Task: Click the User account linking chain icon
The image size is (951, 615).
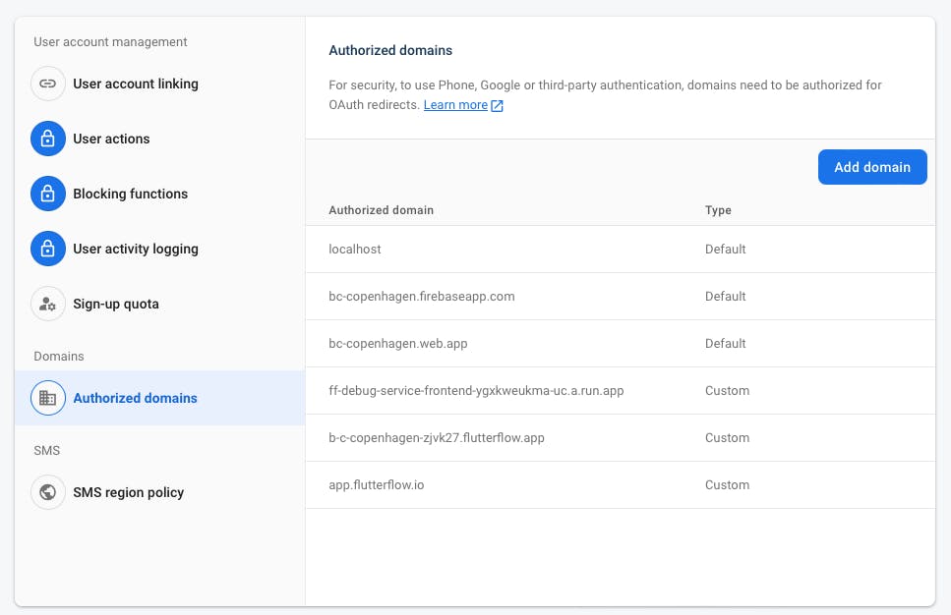Action: click(x=47, y=84)
